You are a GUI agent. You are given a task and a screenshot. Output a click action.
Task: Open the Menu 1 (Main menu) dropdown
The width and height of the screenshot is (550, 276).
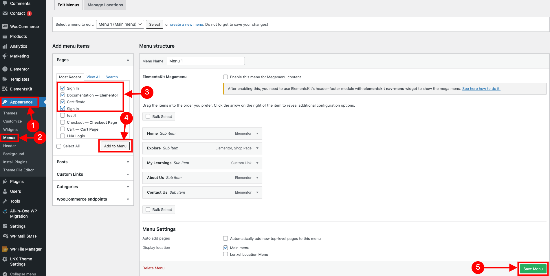click(120, 24)
